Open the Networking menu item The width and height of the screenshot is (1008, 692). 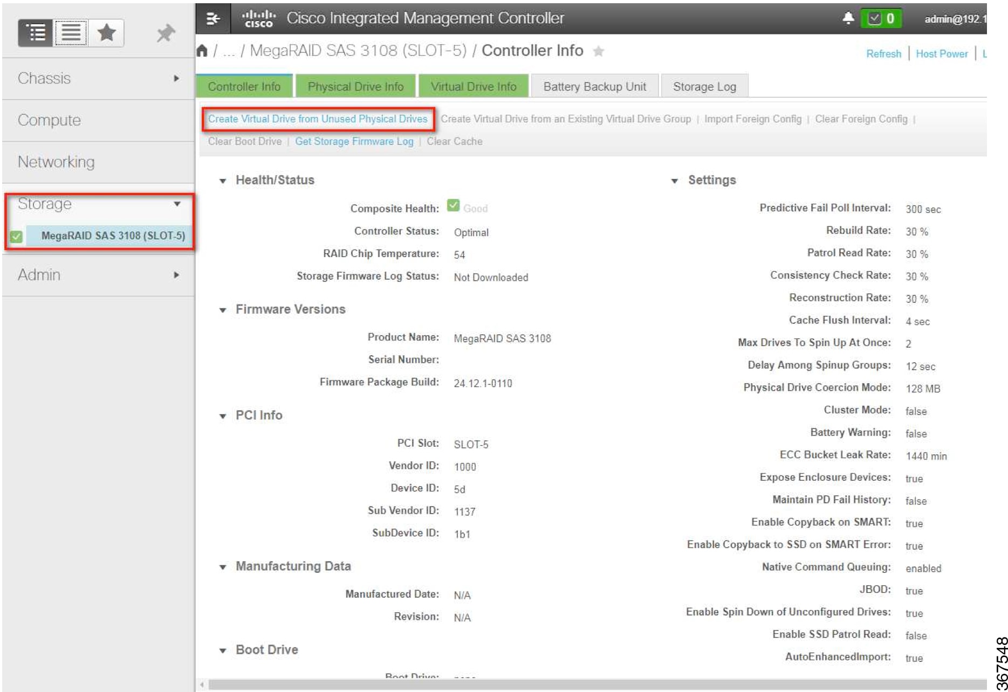[99, 162]
